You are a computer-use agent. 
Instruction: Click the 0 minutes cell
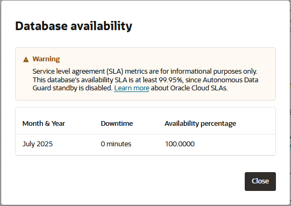pos(116,144)
